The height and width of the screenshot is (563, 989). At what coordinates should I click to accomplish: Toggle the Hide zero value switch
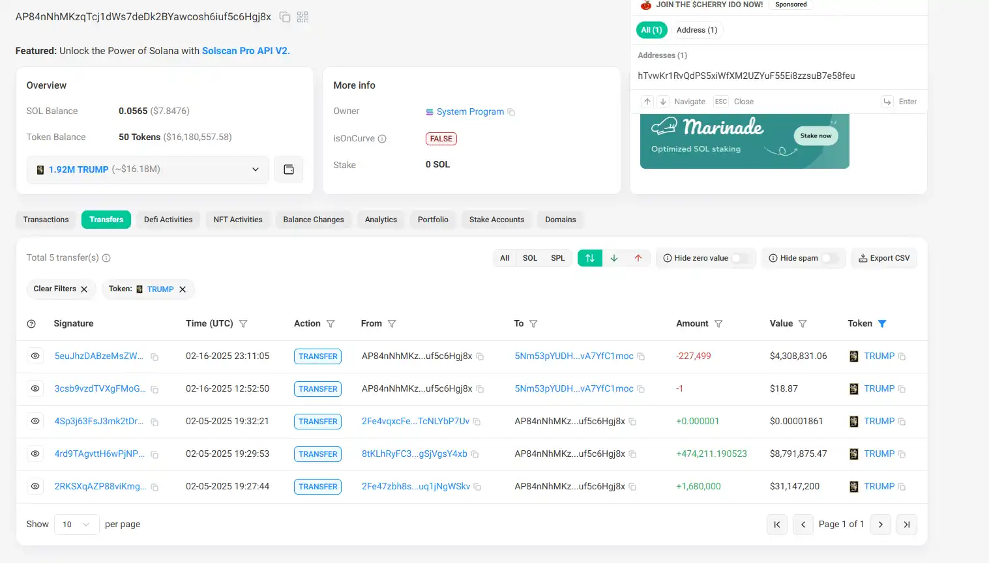pyautogui.click(x=739, y=258)
